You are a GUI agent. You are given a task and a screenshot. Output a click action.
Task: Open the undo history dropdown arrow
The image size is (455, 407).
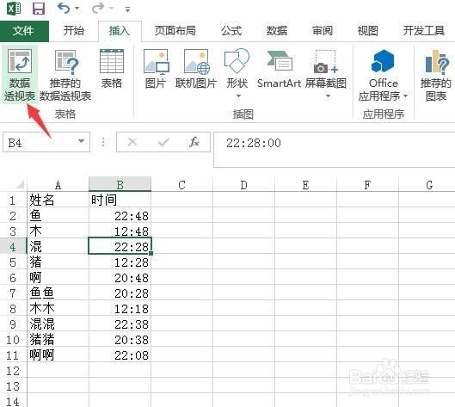pos(77,8)
